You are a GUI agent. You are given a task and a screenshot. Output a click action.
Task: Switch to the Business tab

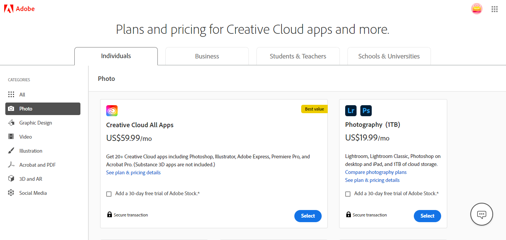[207, 56]
